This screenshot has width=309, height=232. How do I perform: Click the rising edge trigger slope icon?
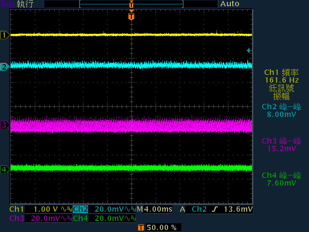tap(215, 209)
